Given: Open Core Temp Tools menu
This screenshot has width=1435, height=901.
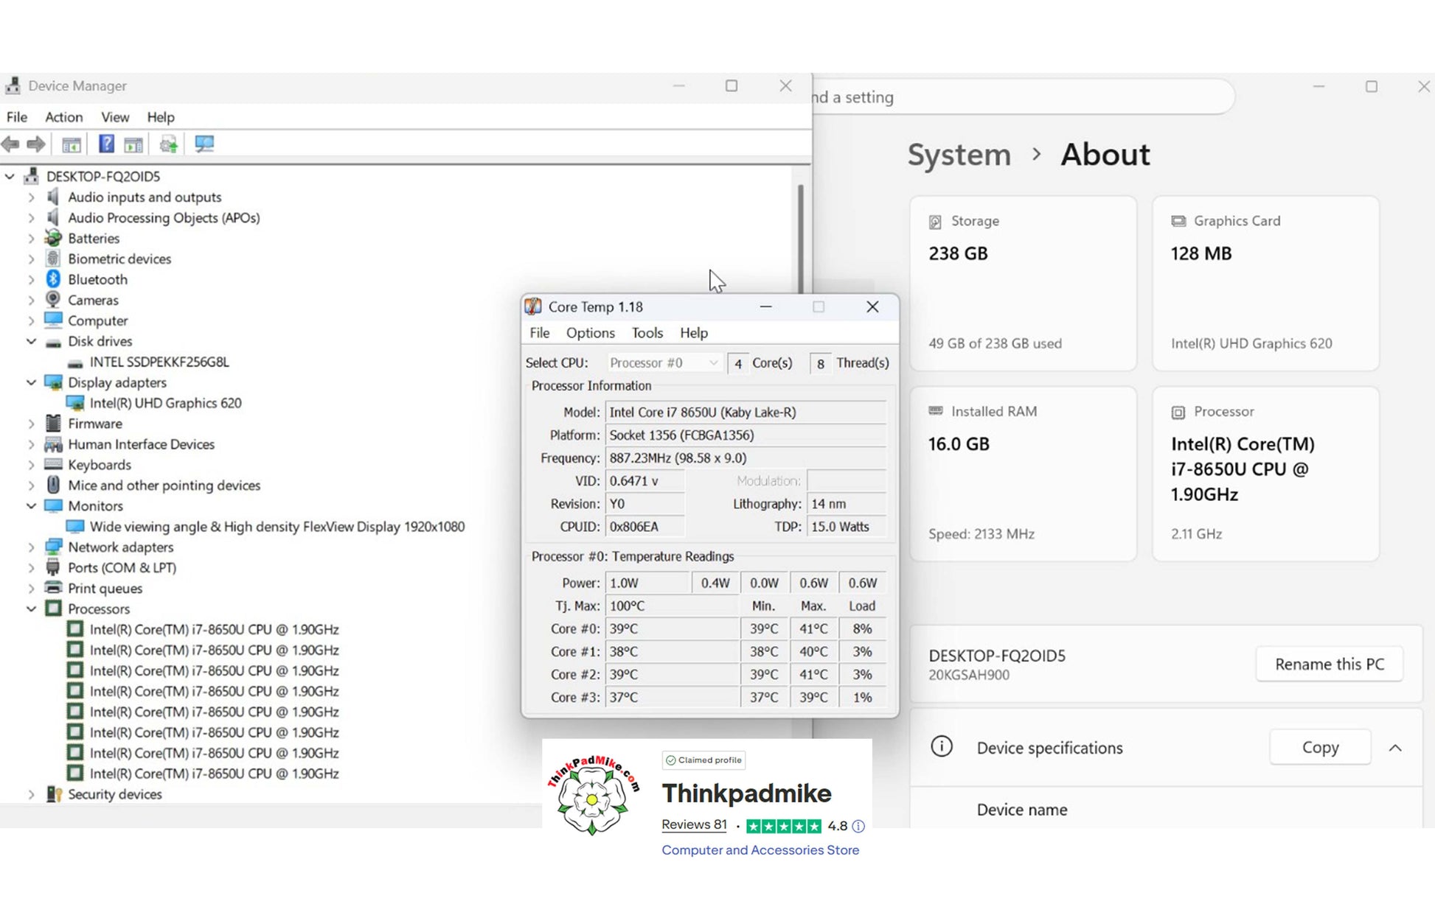Looking at the screenshot, I should pyautogui.click(x=647, y=333).
